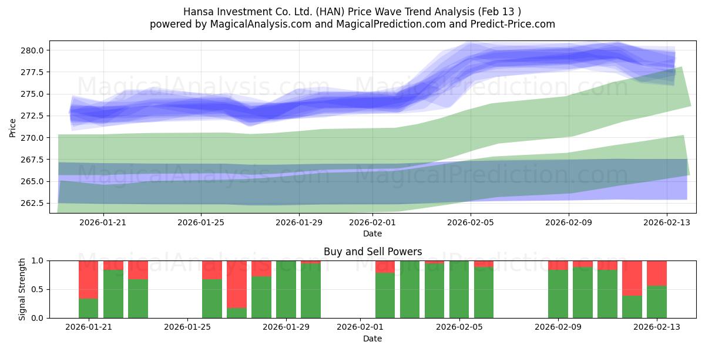Click the 277.5 price axis tick label
The width and height of the screenshot is (705, 352).
coord(33,72)
